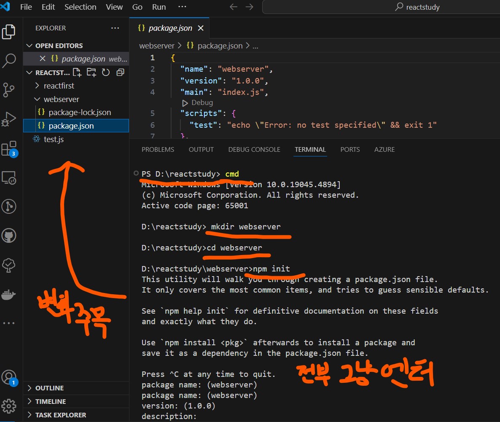Open the Manage gear settings icon

pyautogui.click(x=8, y=406)
